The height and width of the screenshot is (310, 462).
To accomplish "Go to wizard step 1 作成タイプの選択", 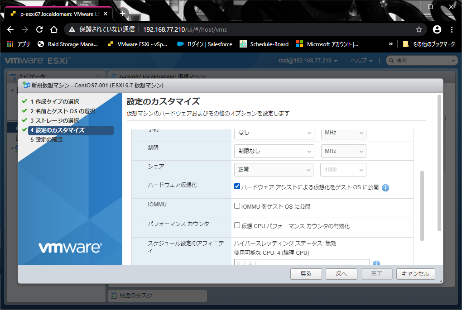I will pyautogui.click(x=54, y=101).
